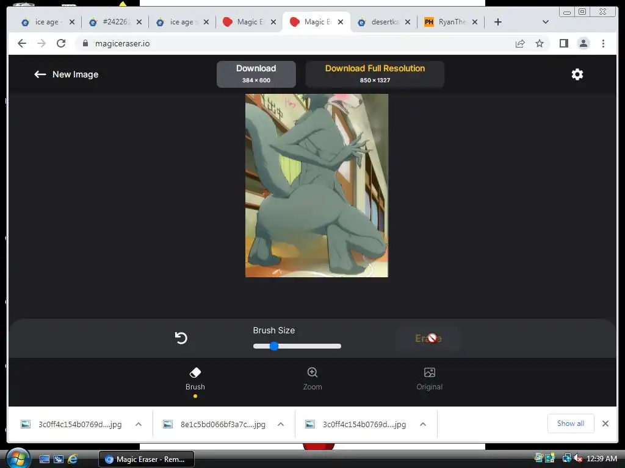Close the #24226 tab
This screenshot has height=468, width=625.
point(139,23)
